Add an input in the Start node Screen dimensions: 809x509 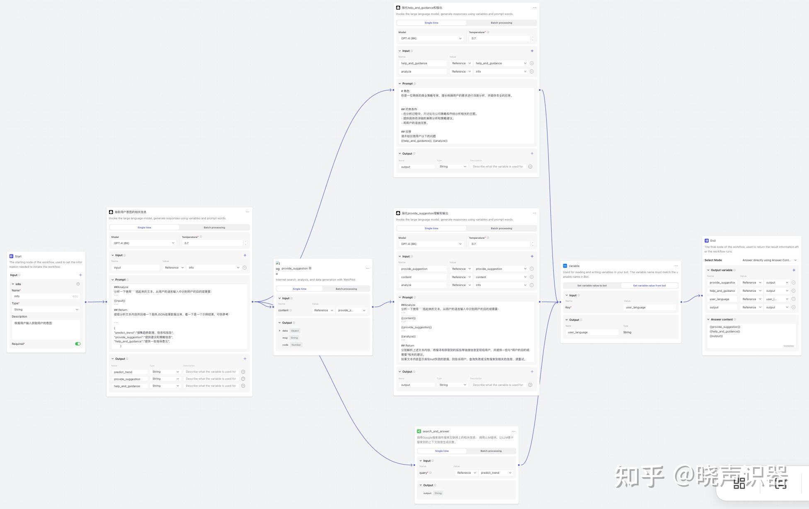coord(80,275)
